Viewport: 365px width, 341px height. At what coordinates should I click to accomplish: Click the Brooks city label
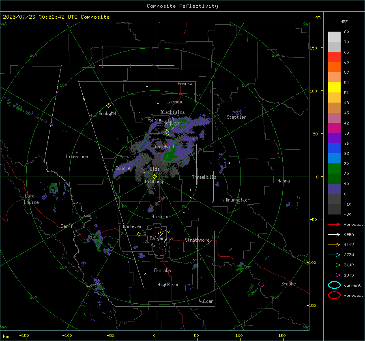288,284
